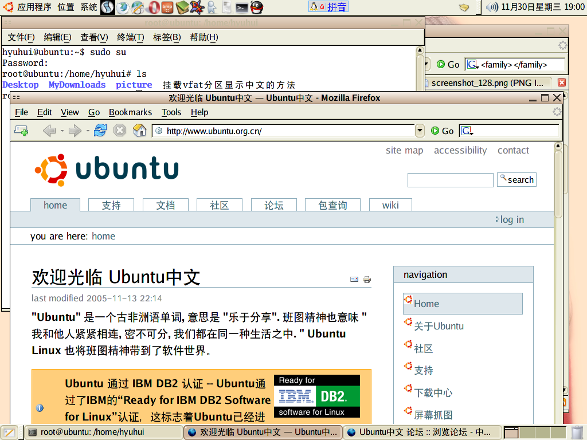Click the volume speaker icon
Viewport: 587px width, 440px height.
(492, 7)
